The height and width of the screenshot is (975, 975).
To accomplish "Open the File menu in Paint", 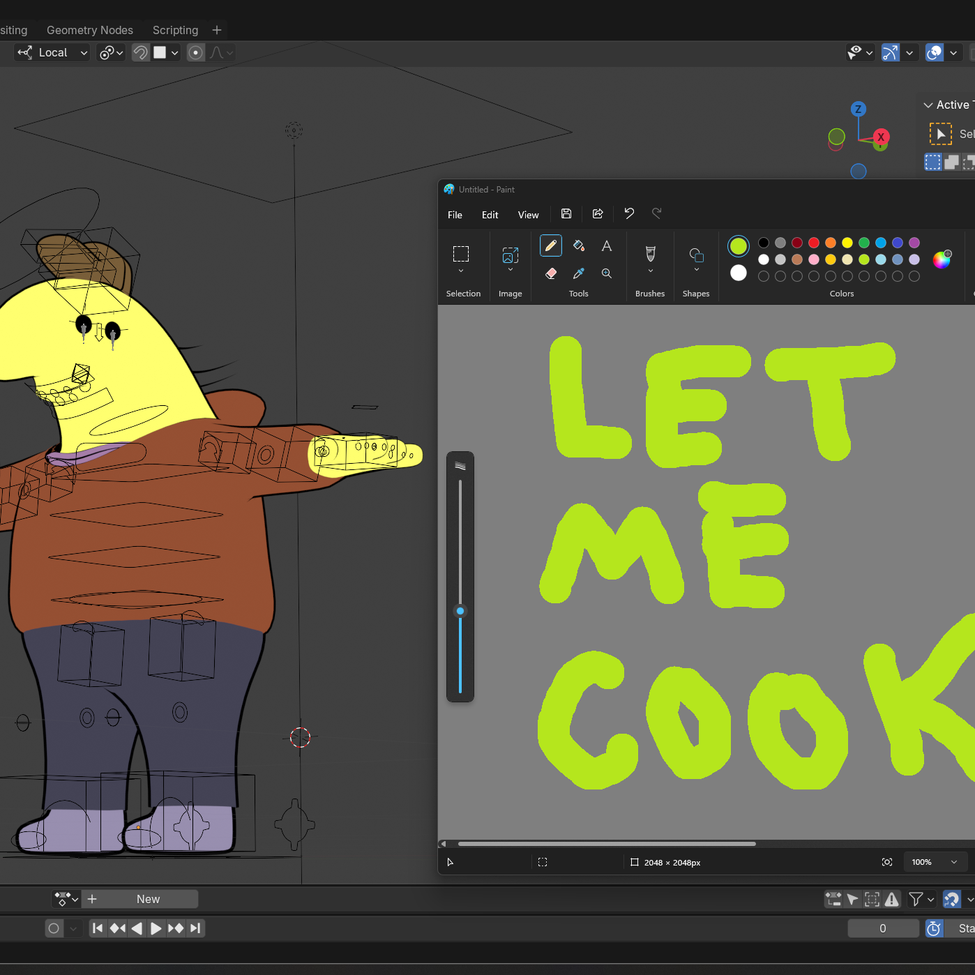I will tap(455, 215).
